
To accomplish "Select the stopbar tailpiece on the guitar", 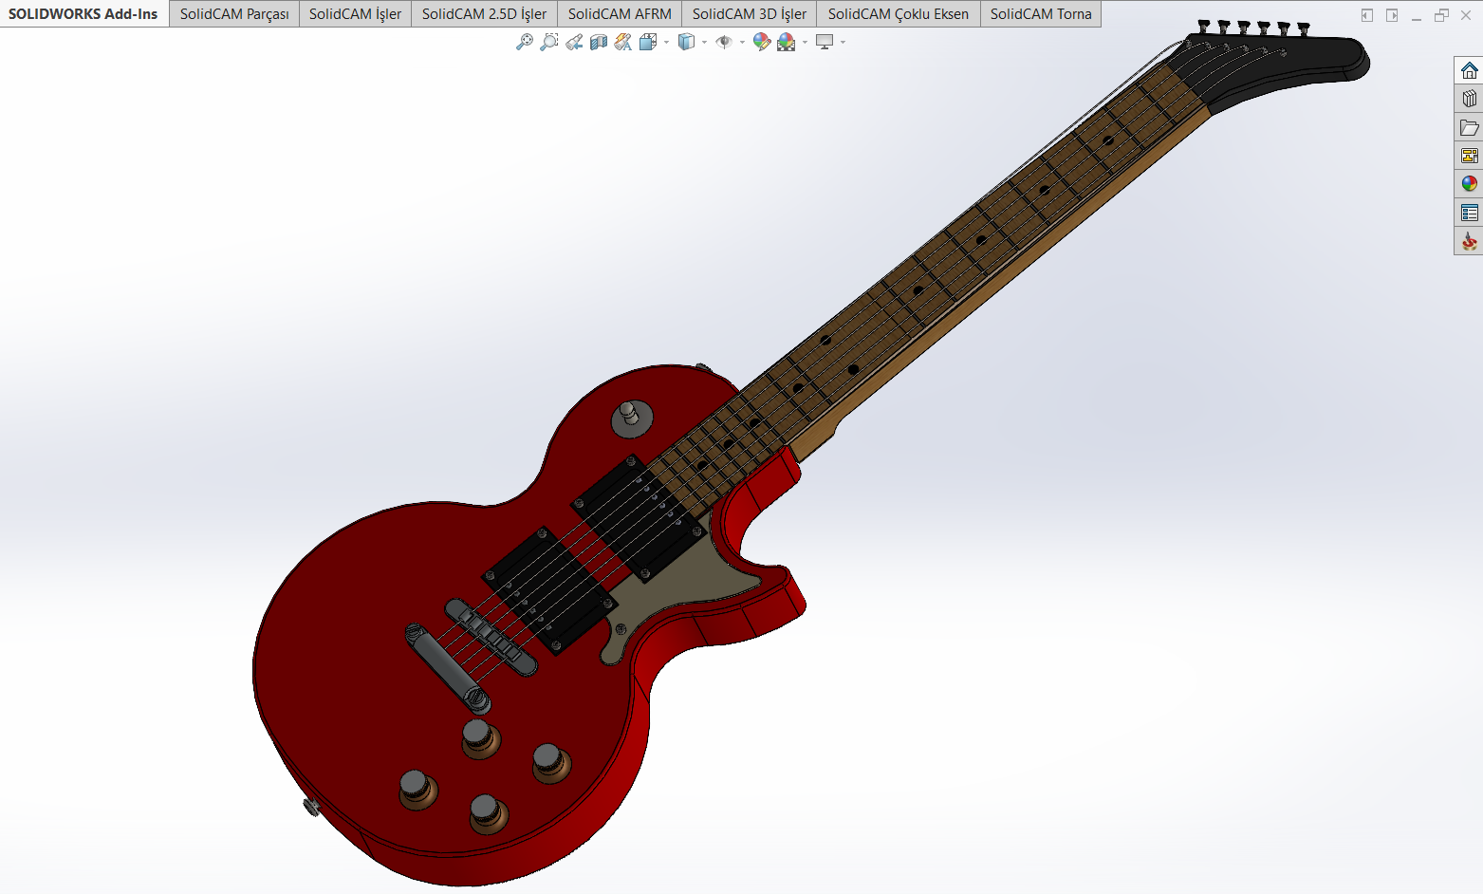I will 446,667.
